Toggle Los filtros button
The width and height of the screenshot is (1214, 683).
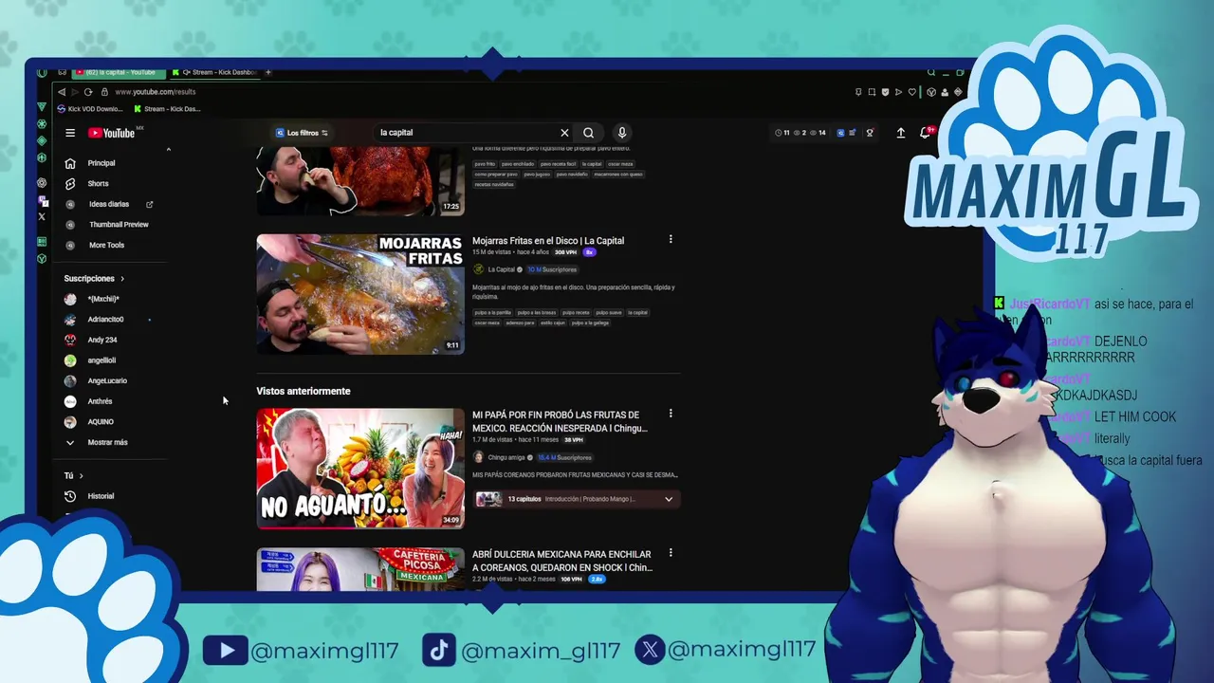coord(302,133)
